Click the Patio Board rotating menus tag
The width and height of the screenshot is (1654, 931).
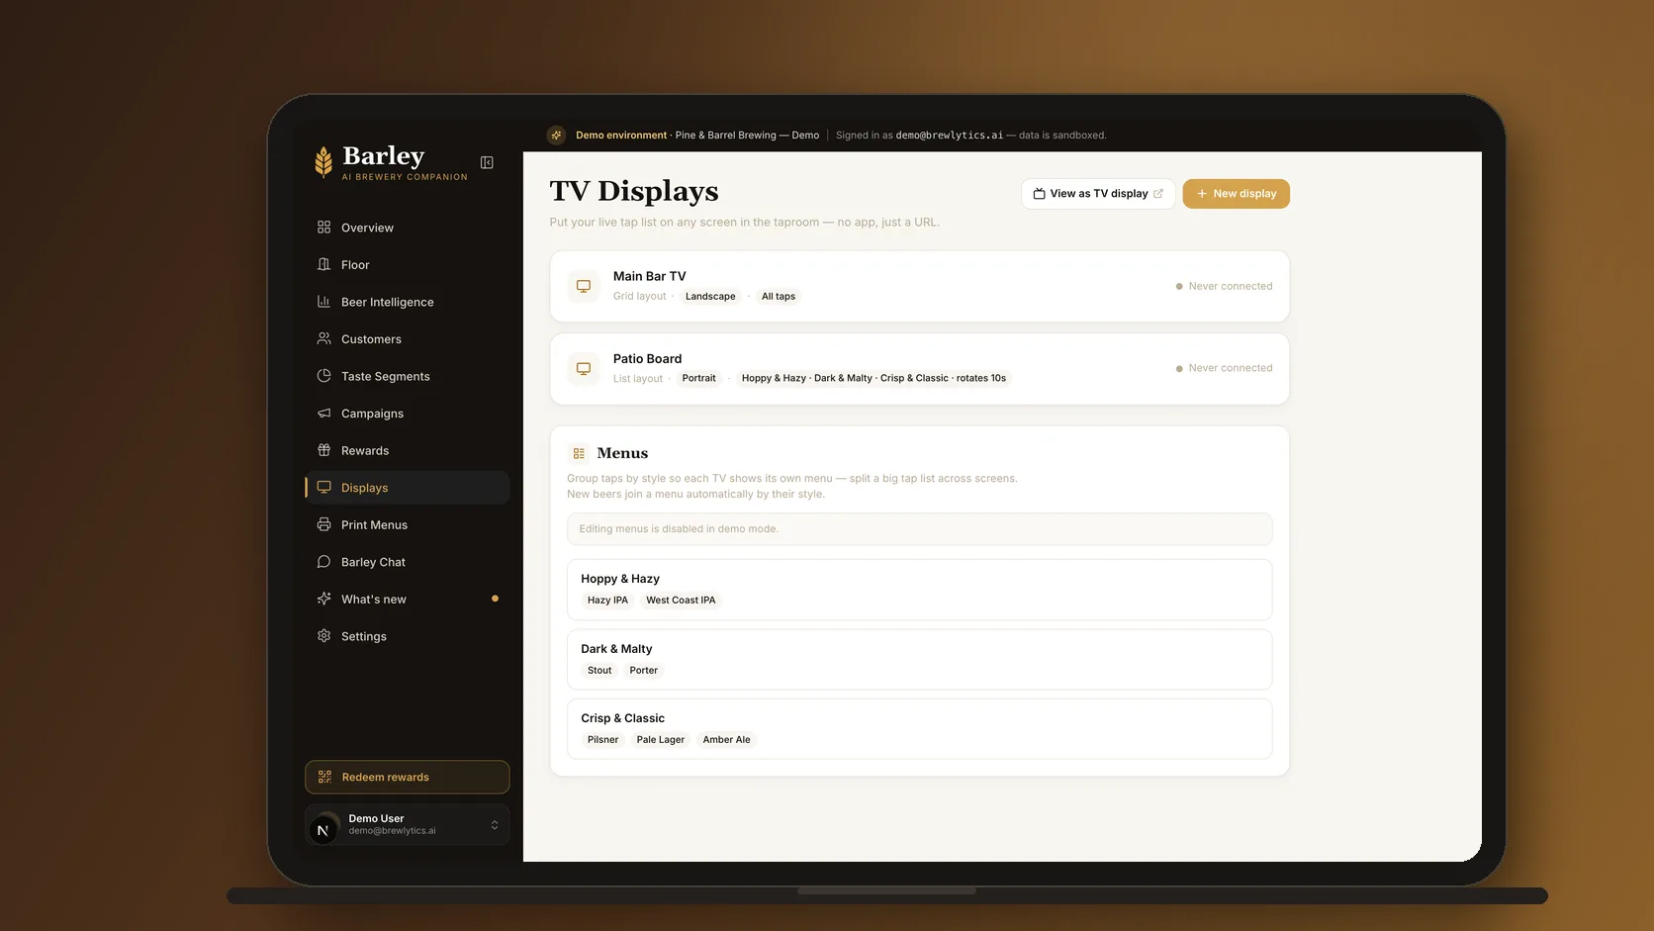pos(873,378)
